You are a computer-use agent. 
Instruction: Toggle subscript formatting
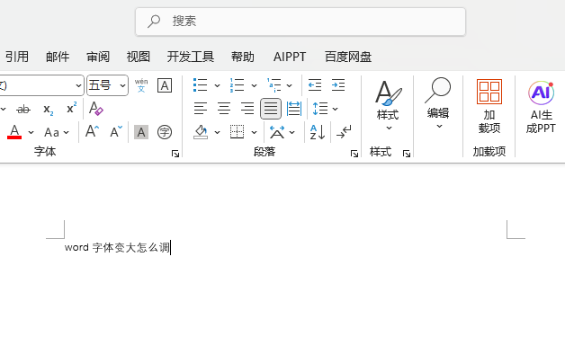pyautogui.click(x=49, y=110)
